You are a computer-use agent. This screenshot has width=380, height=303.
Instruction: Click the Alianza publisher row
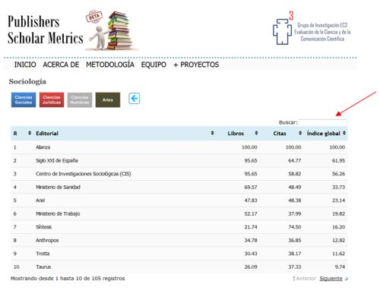(x=179, y=147)
